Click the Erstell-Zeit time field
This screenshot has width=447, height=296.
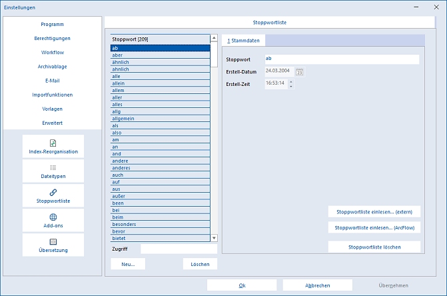click(276, 84)
